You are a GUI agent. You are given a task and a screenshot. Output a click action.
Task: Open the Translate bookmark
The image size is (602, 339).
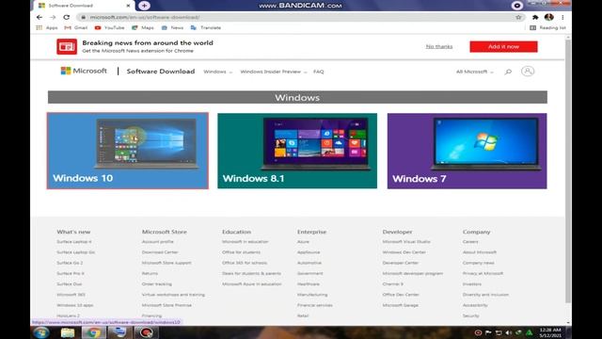click(206, 27)
